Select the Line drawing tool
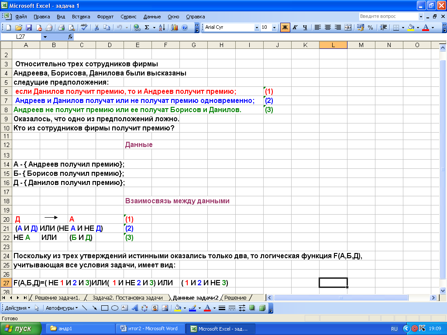 pos(84,308)
